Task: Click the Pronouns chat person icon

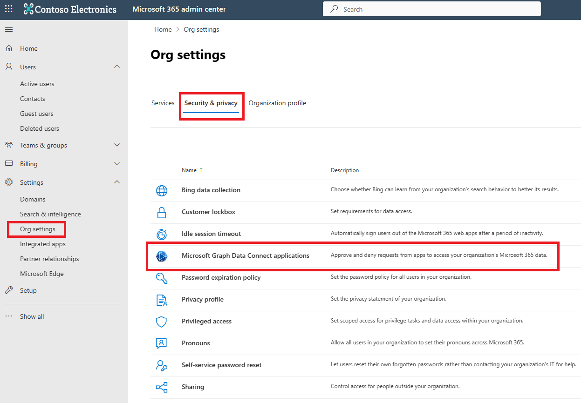Action: point(162,343)
